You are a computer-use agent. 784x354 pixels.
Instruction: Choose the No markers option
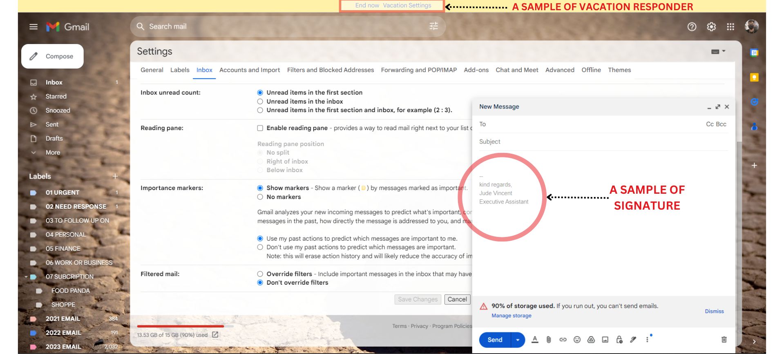[260, 197]
